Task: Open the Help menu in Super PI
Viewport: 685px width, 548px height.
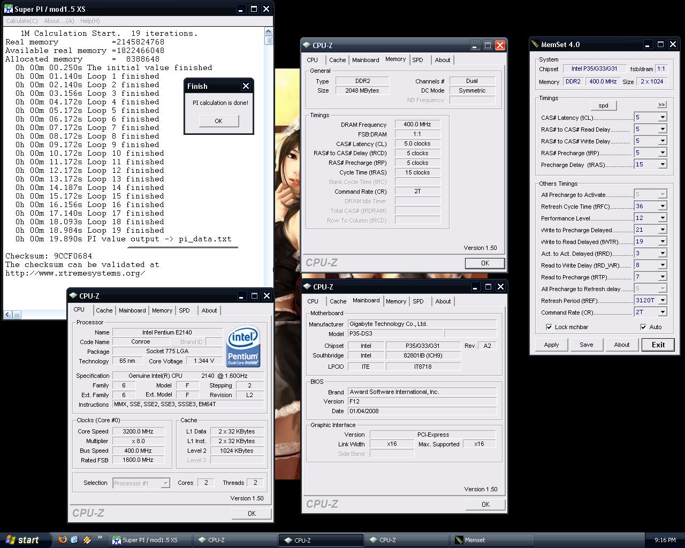Action: [x=90, y=21]
